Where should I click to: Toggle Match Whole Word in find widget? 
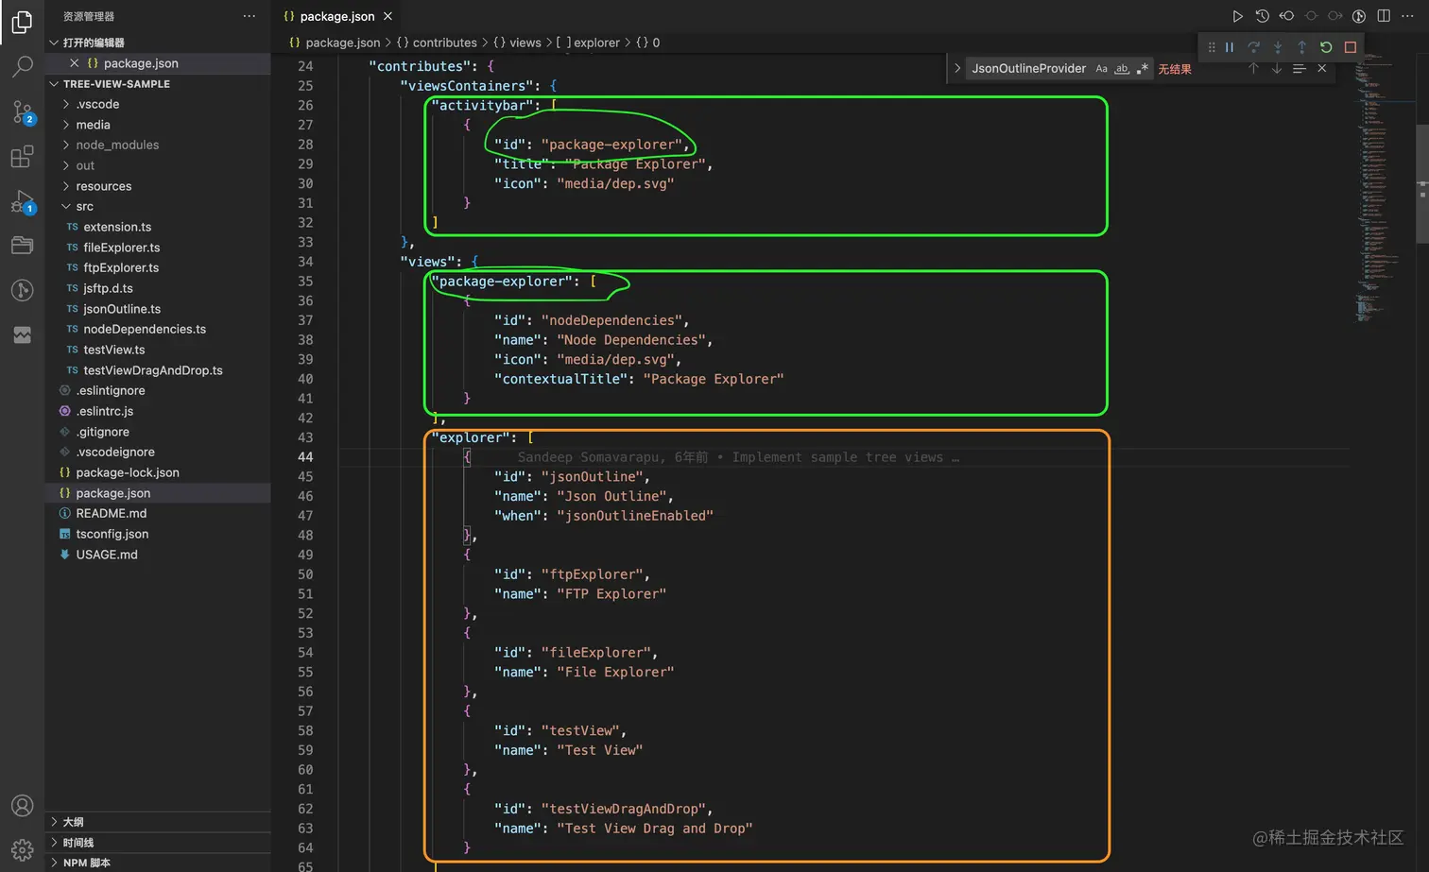click(x=1122, y=69)
